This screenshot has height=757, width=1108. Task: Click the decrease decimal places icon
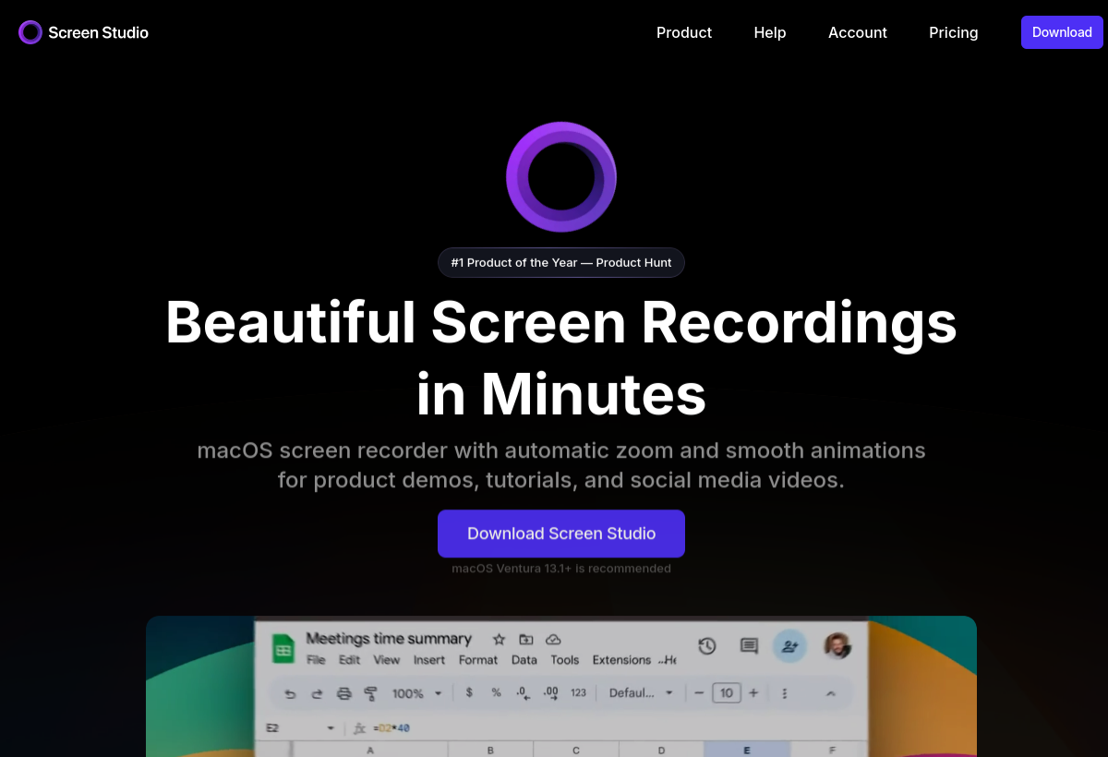[523, 692]
